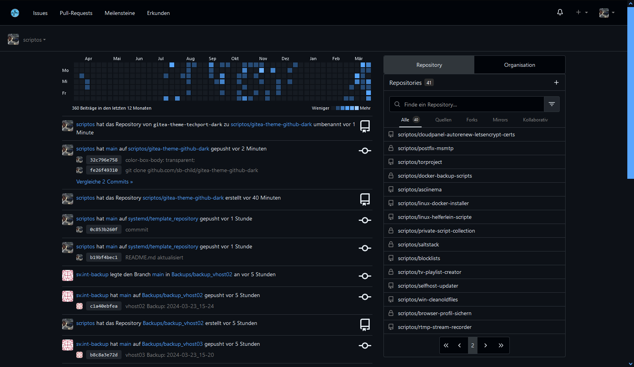634x367 pixels.
Task: Click lock icon beside scriptos/tv-playlist-creator
Action: (x=391, y=272)
